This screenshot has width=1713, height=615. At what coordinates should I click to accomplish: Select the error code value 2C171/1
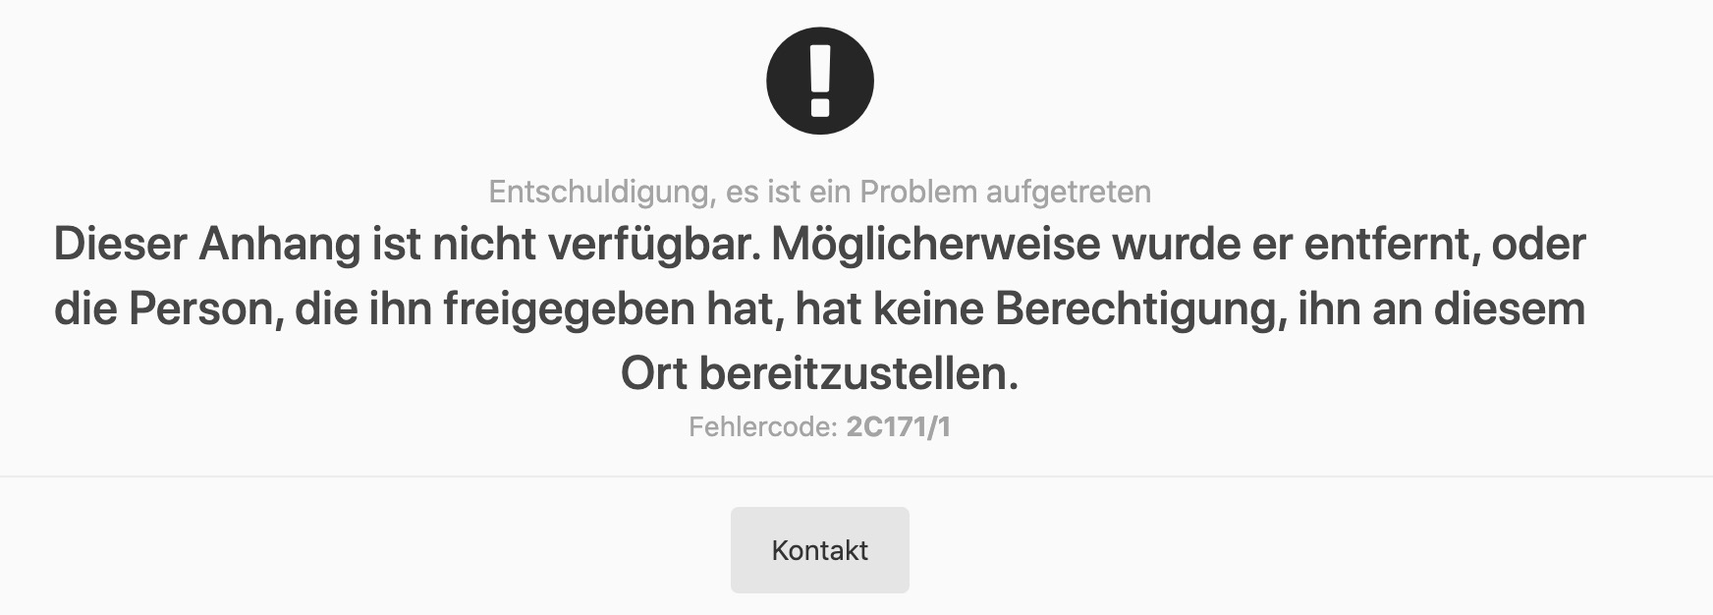pyautogui.click(x=898, y=427)
